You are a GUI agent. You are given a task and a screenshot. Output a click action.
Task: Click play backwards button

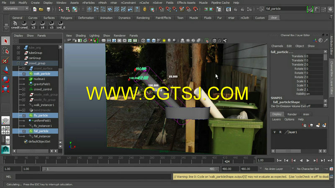point(301,160)
